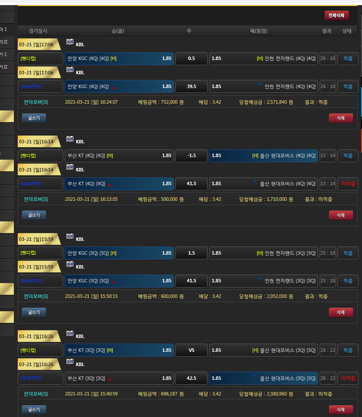Click the KBL icon above the 부산 KT (4Q) handicap row
Screen dimensions: 362x417
(70, 139)
